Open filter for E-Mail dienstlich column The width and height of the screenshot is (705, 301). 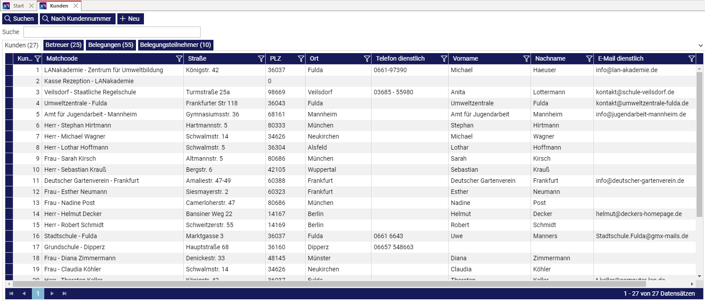pyautogui.click(x=691, y=59)
